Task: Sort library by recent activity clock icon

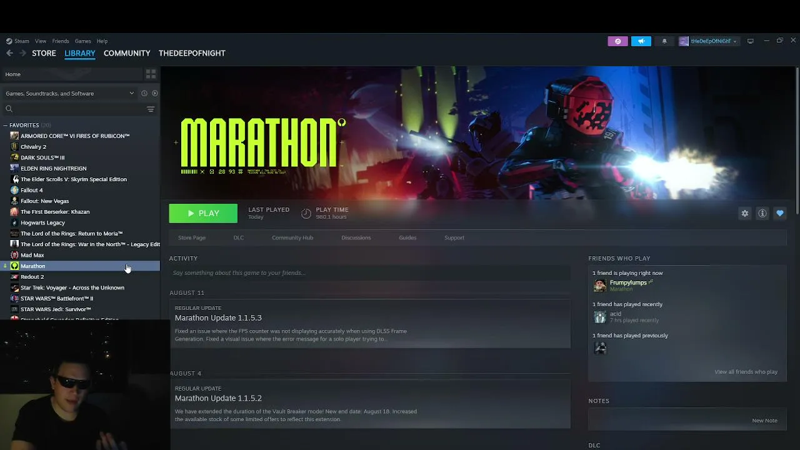Action: 144,93
